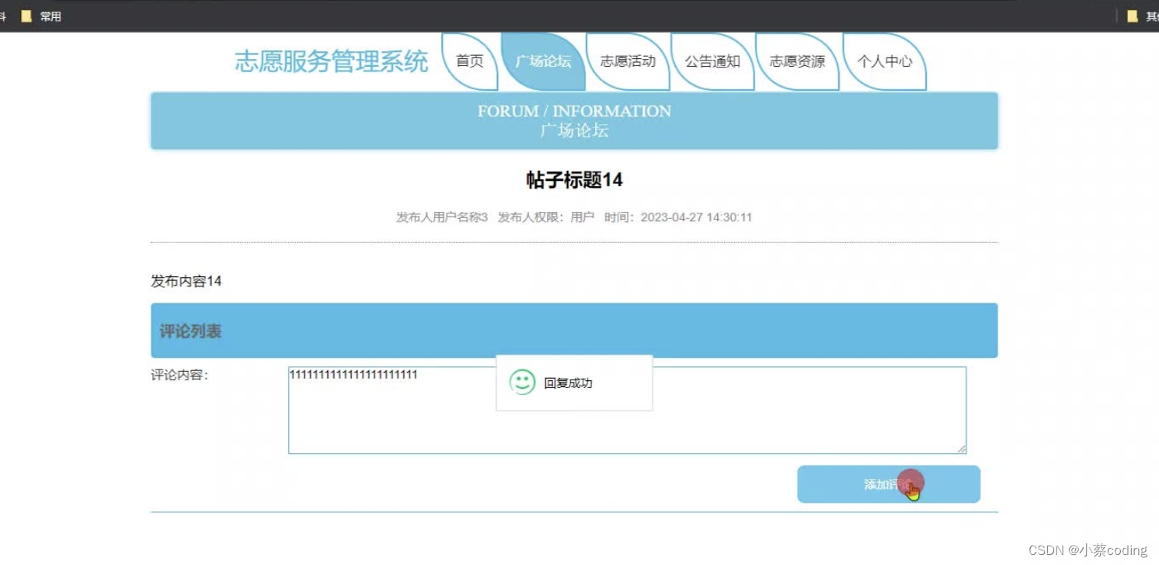
Task: Select the 广场论坛 navigation tab
Action: tap(543, 61)
